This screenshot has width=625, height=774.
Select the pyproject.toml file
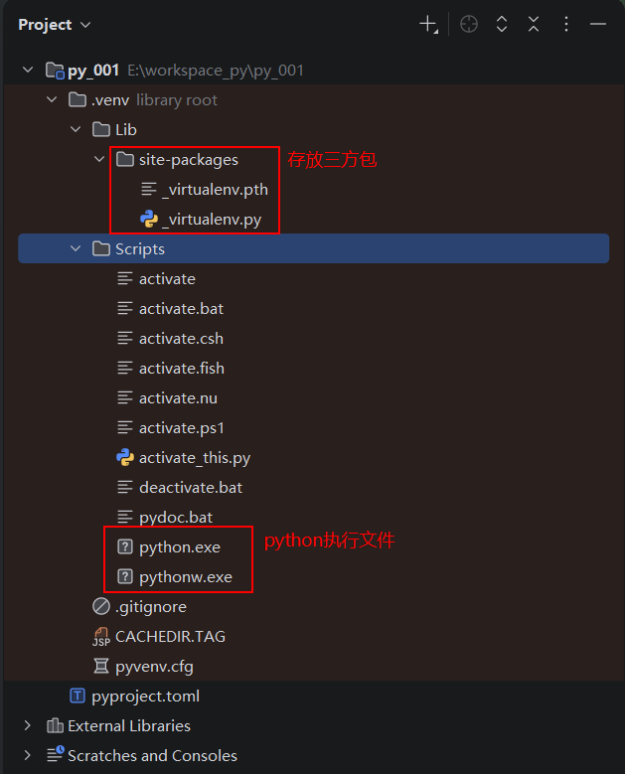tap(135, 697)
